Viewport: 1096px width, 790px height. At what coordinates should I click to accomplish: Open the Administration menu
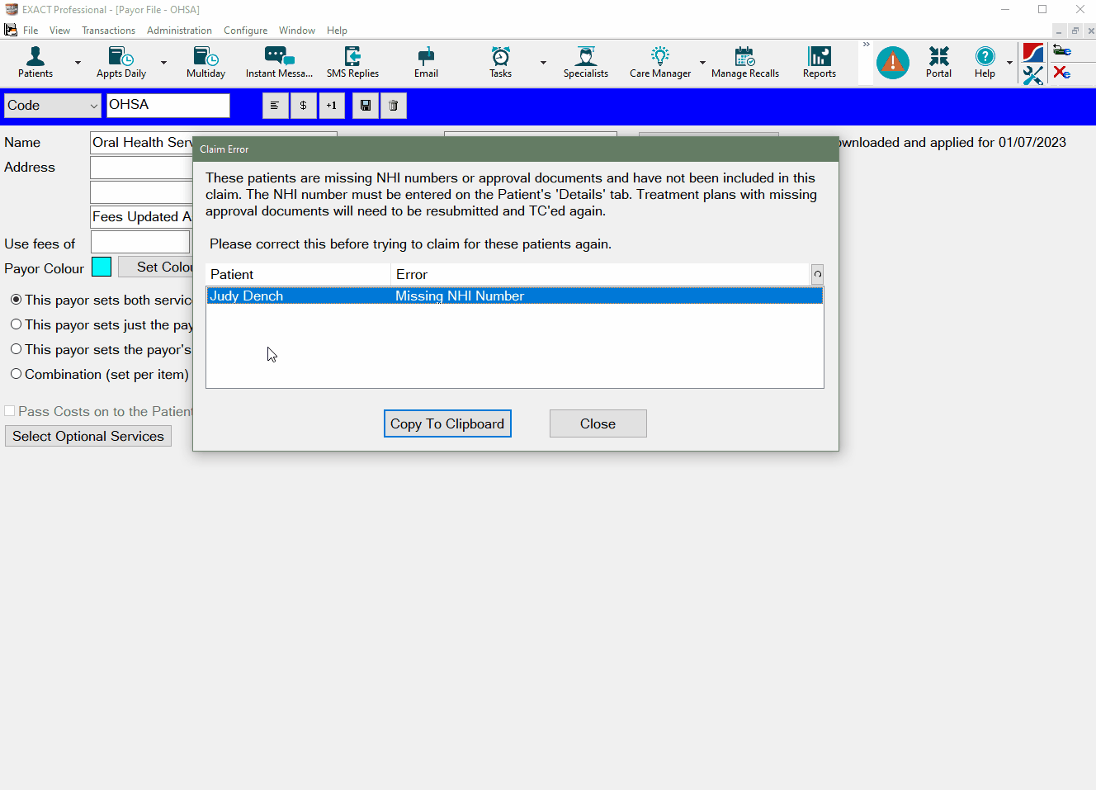click(179, 30)
